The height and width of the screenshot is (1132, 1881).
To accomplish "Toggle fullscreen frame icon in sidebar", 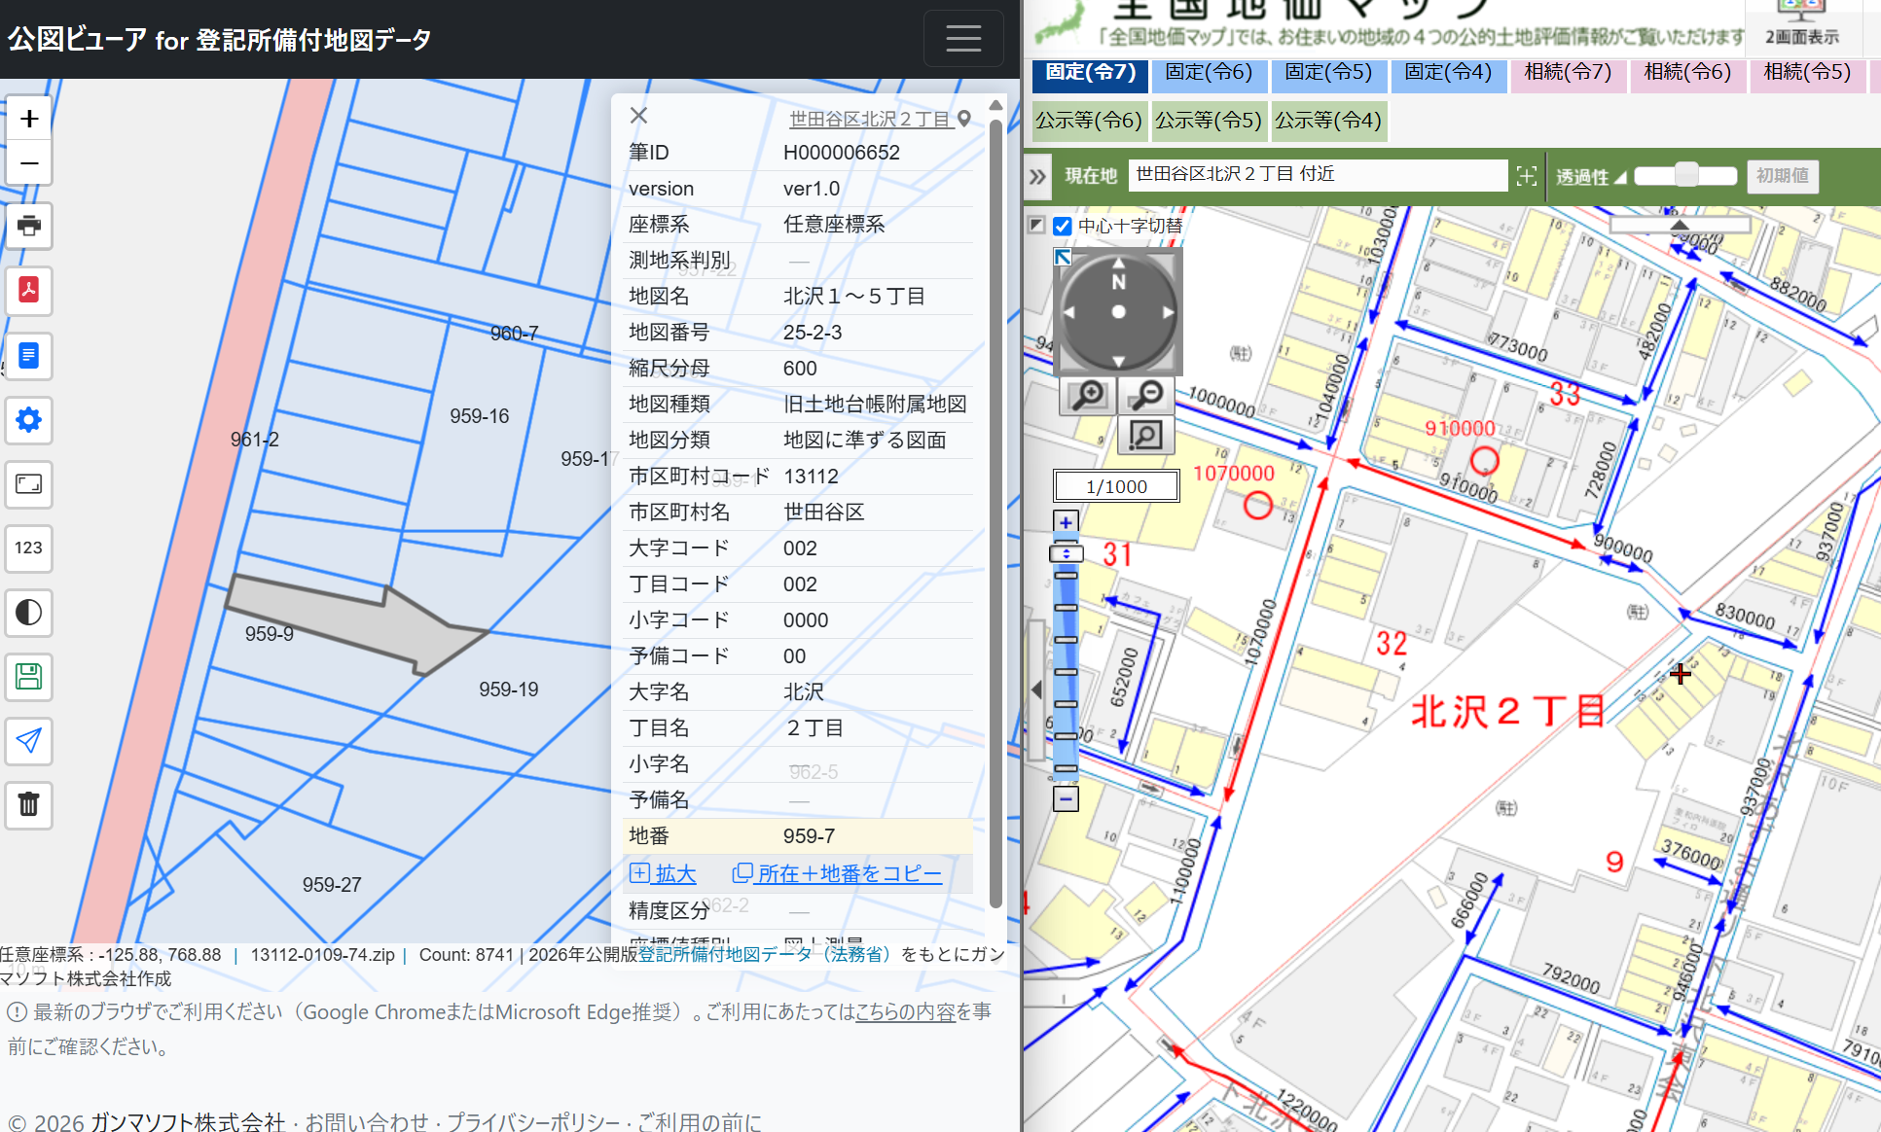I will (x=29, y=483).
